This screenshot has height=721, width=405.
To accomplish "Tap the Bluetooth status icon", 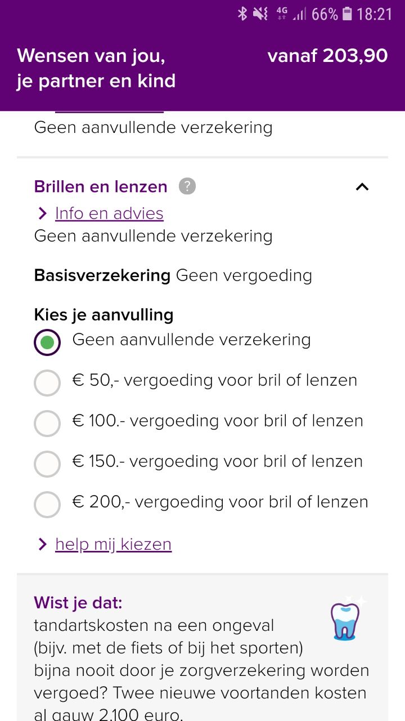I will [242, 14].
